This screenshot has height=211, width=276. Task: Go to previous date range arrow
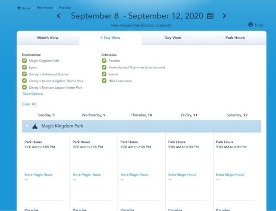pyautogui.click(x=59, y=16)
